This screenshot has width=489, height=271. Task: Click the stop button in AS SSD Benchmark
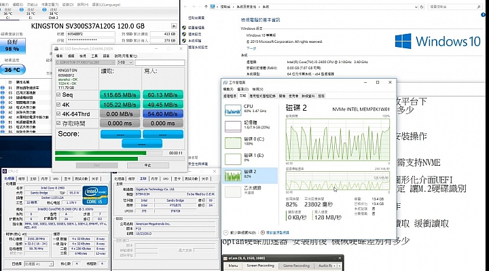click(148, 165)
